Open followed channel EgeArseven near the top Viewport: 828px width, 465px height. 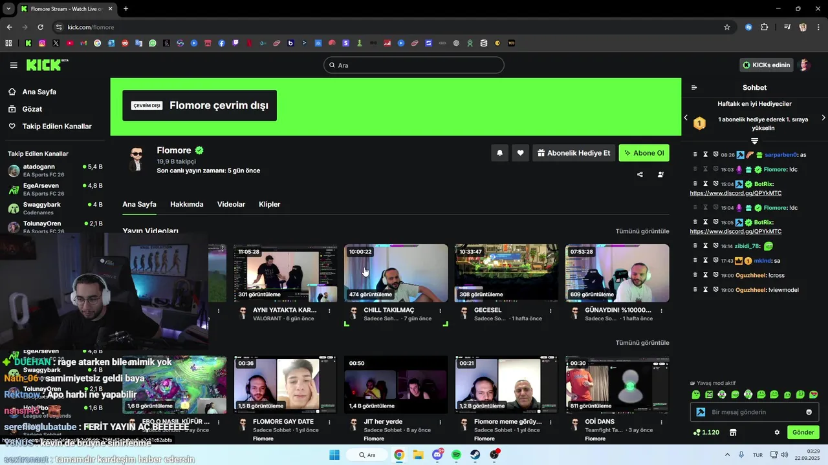[55, 189]
